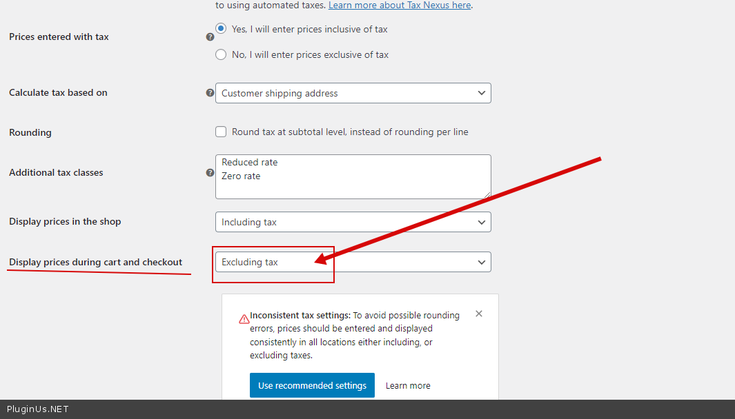
Task: Click the resize handle of tax classes textarea
Action: tap(487, 194)
